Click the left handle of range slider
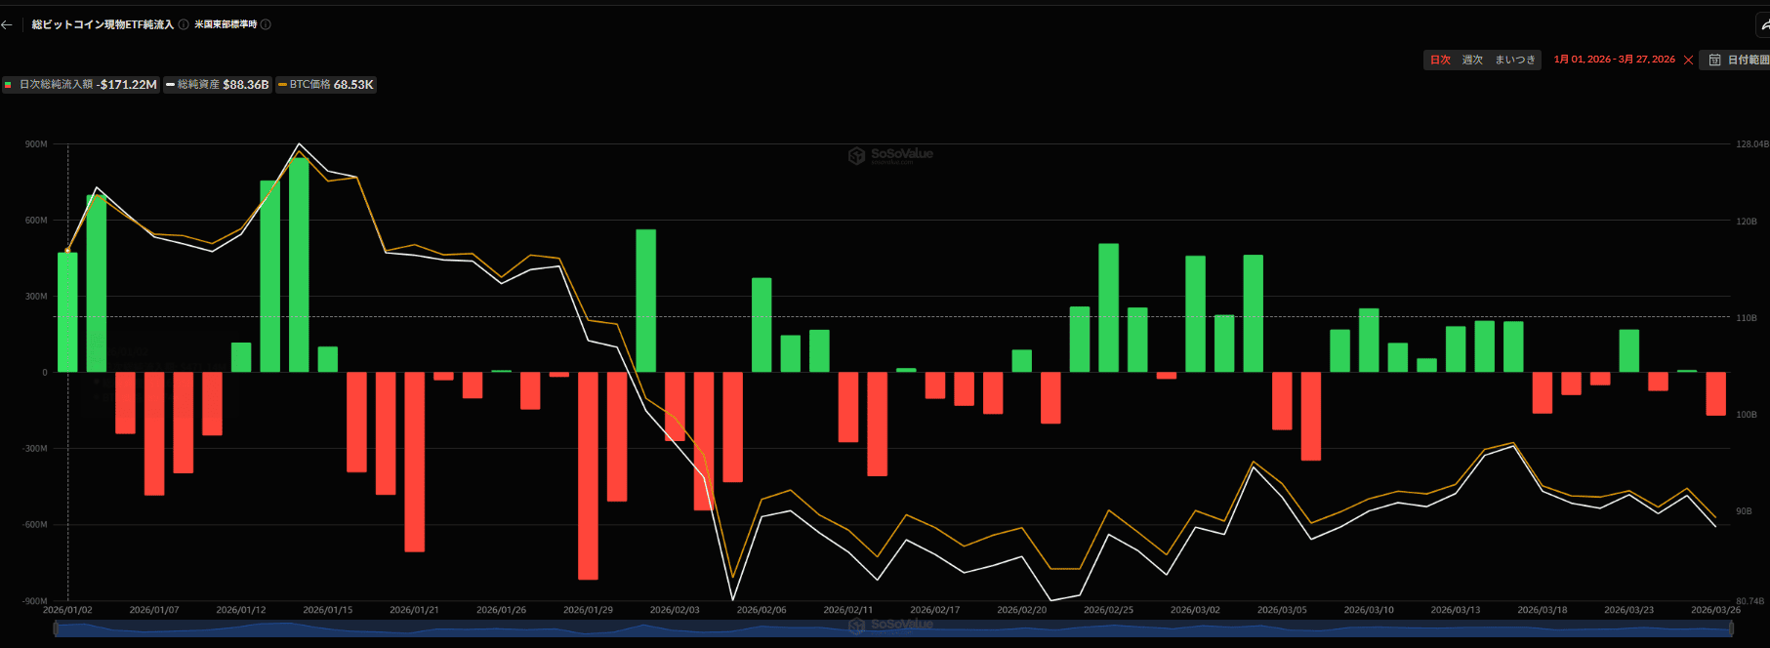This screenshot has height=648, width=1770. (56, 629)
